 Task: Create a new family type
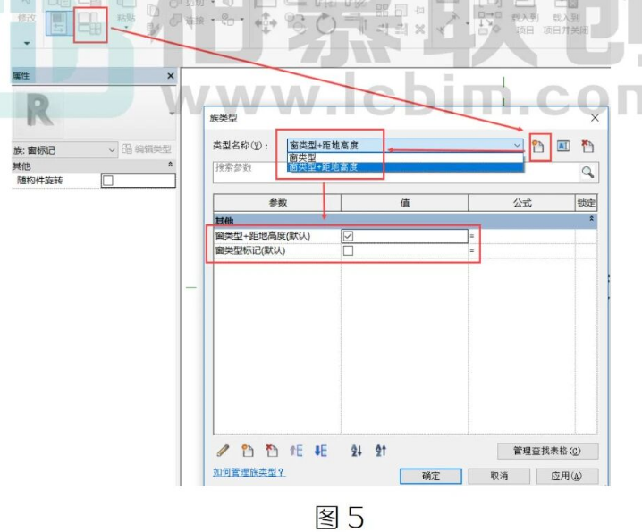[539, 147]
